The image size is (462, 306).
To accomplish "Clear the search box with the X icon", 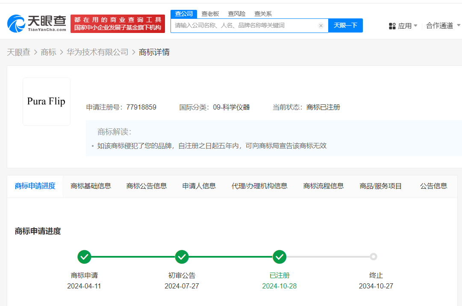I will [321, 26].
